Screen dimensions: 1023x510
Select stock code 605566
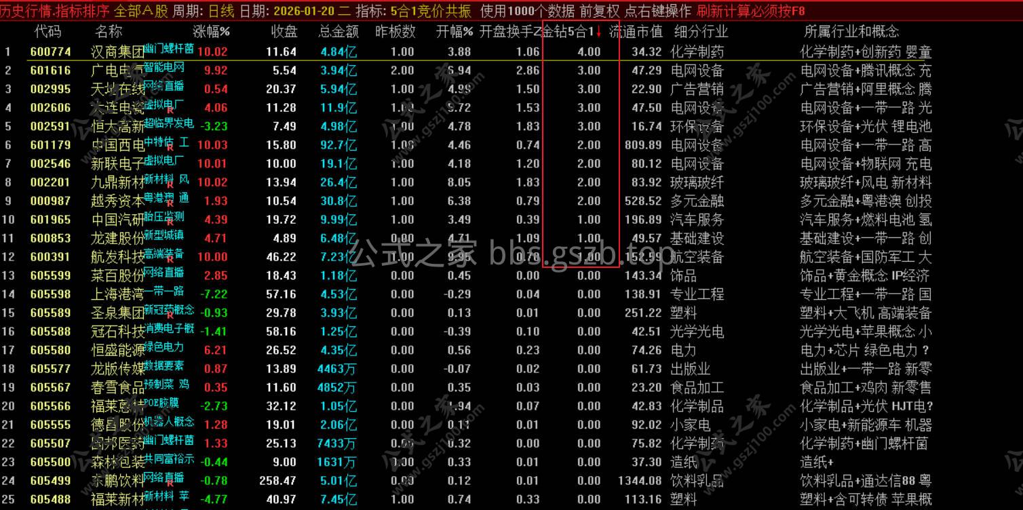coord(51,406)
